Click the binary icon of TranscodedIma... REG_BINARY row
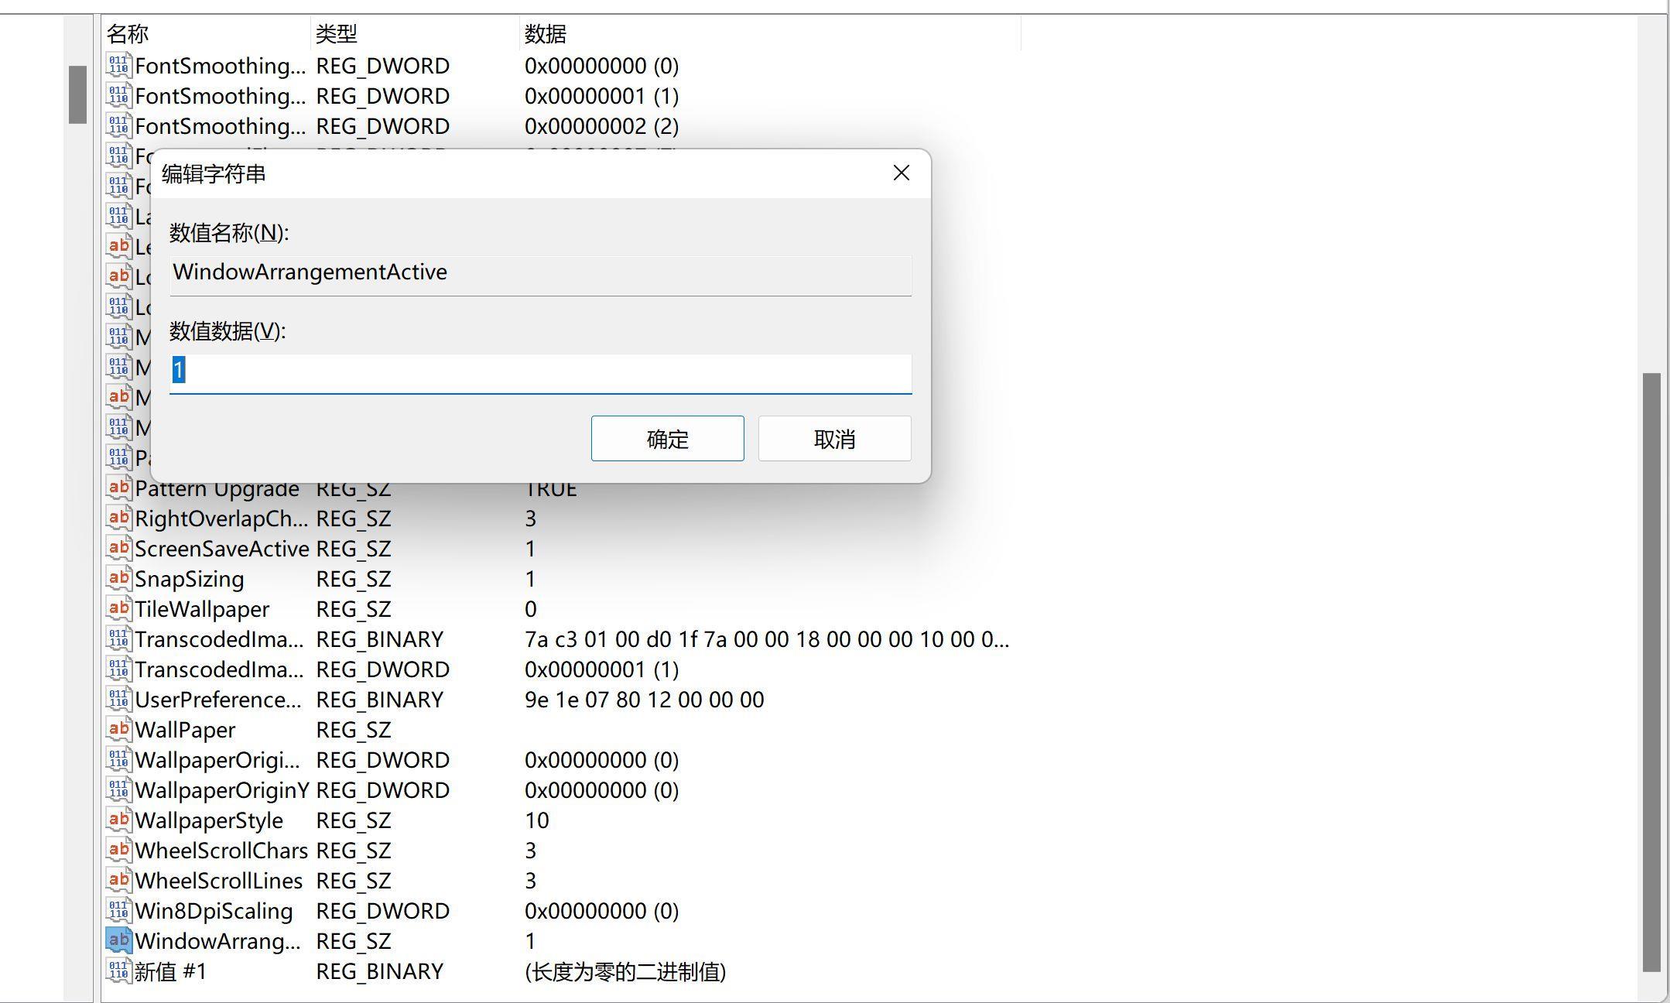 coord(118,638)
